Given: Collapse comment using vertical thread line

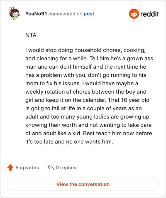Looking at the screenshot, I should pos(14,89).
